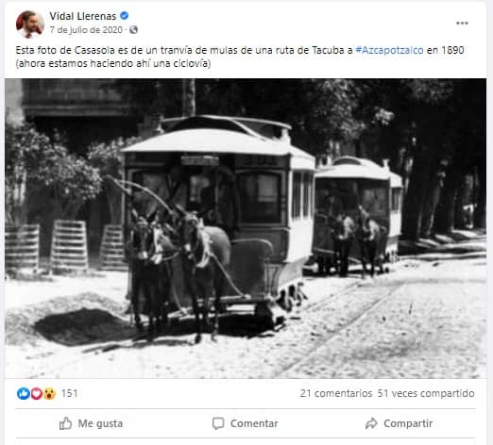View the 51 veces compartido list
The width and height of the screenshot is (493, 445).
(x=426, y=393)
